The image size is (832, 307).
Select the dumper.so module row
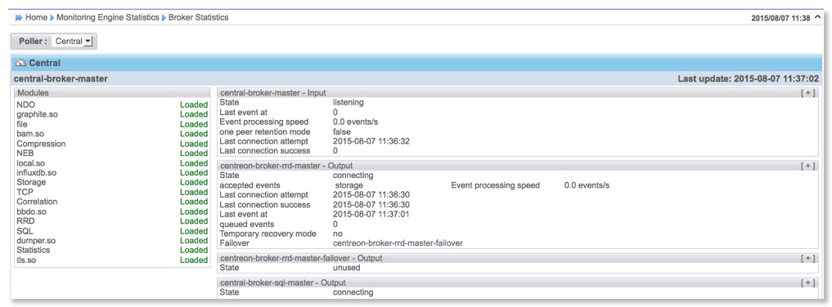(112, 240)
